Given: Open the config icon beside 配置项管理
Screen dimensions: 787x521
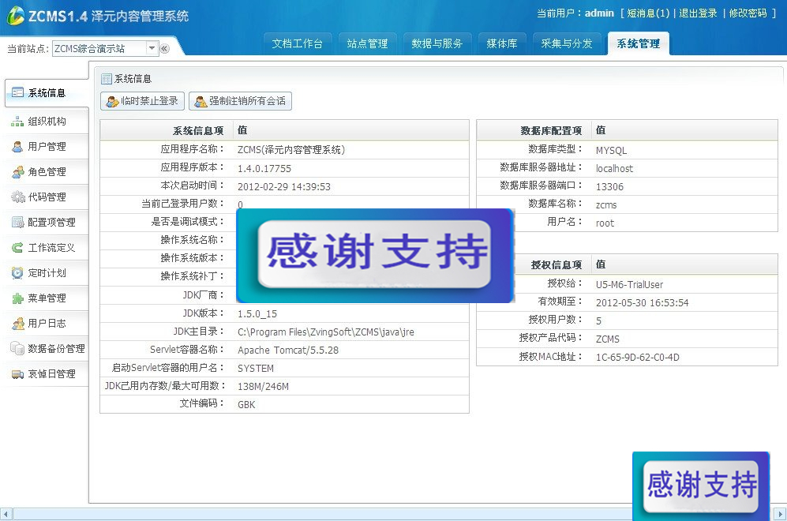Looking at the screenshot, I should click(x=17, y=223).
